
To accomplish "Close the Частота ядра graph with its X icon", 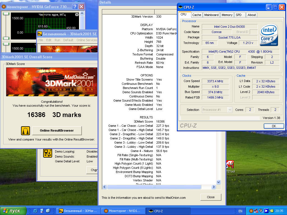I will [77, 15].
